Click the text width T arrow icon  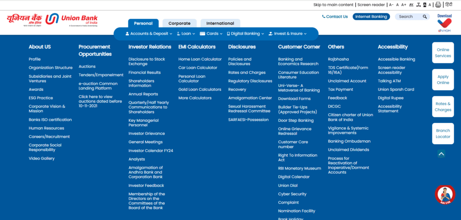coord(418,4)
